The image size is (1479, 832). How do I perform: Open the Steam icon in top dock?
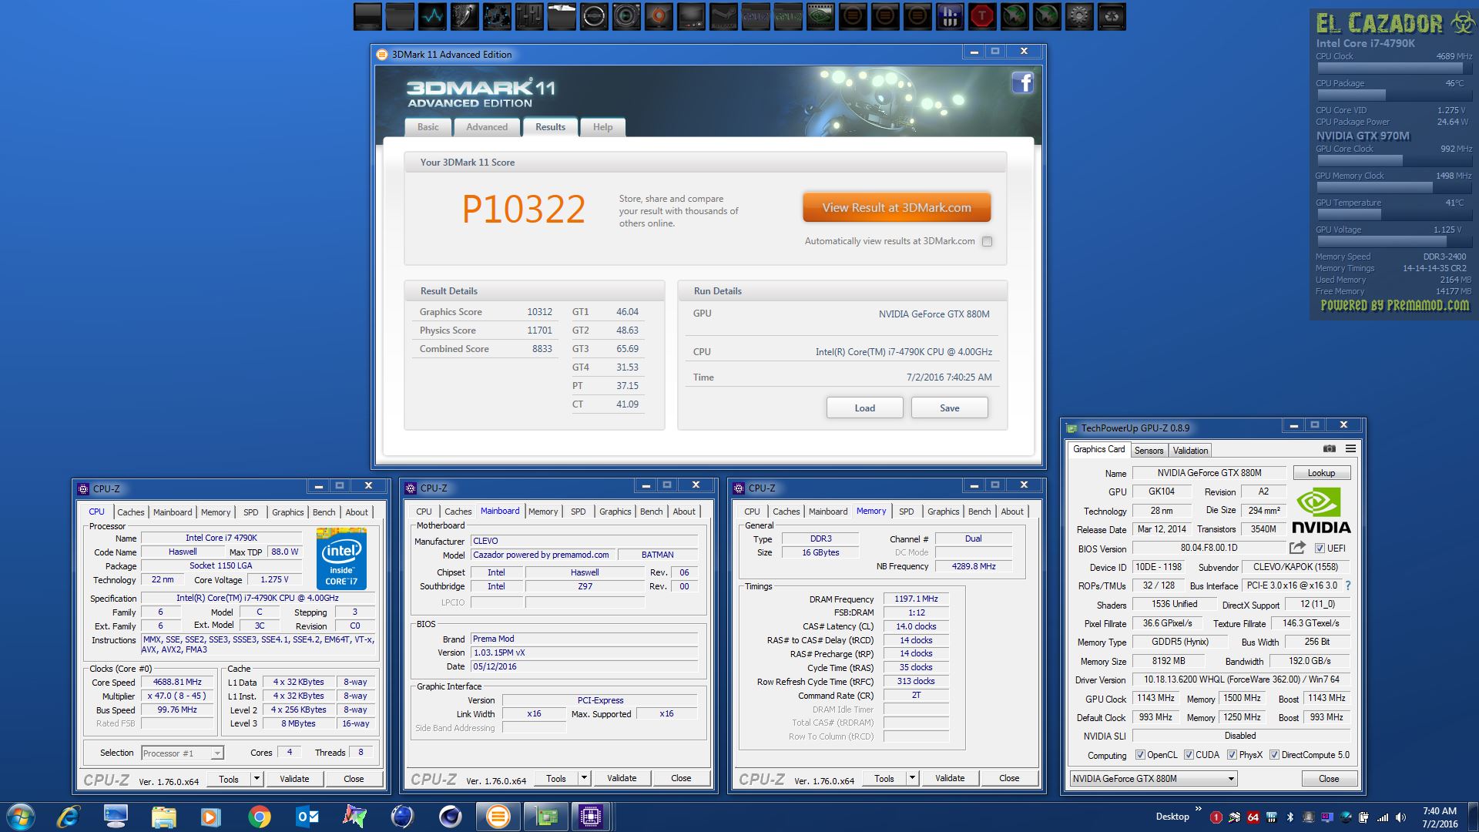(723, 16)
